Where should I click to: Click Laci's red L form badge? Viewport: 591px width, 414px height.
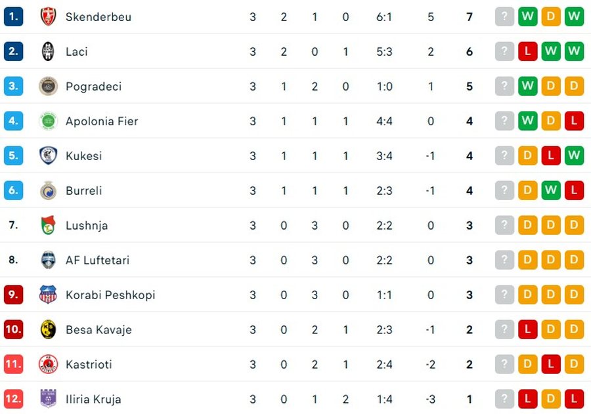pyautogui.click(x=528, y=51)
